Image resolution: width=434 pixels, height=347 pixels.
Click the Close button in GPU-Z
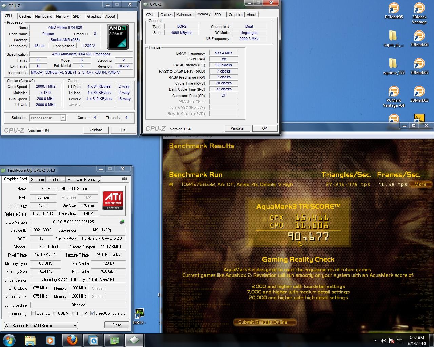117,325
